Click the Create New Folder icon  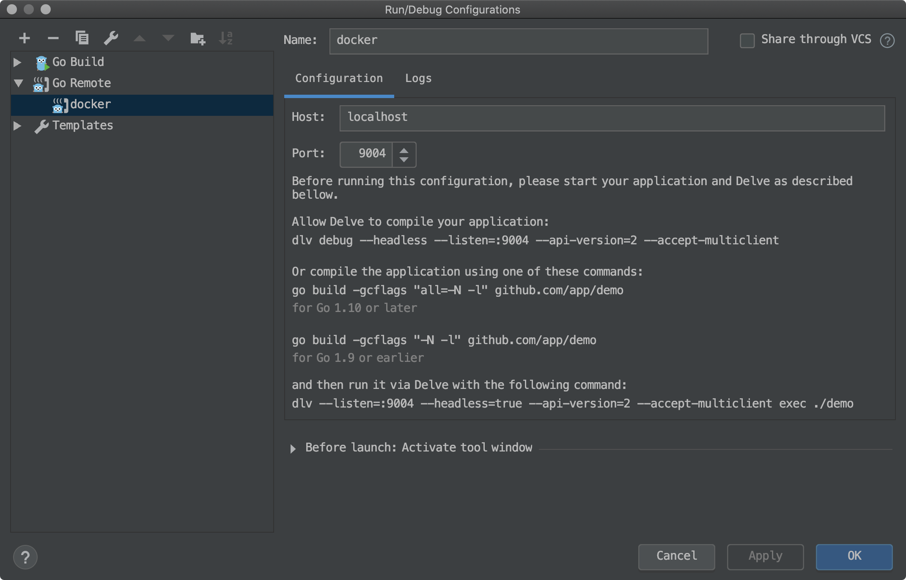[x=198, y=38]
